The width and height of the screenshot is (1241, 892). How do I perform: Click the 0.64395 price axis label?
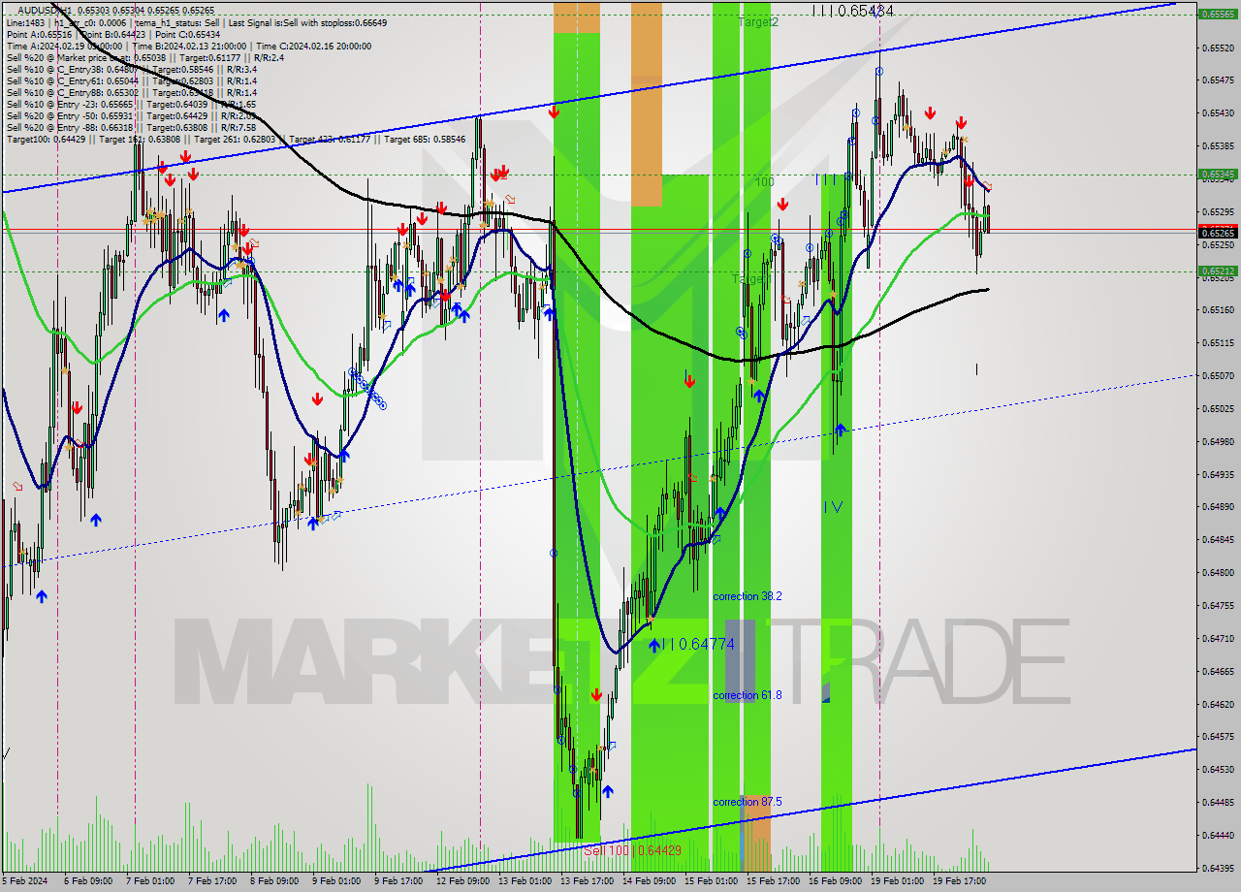pyautogui.click(x=1217, y=868)
